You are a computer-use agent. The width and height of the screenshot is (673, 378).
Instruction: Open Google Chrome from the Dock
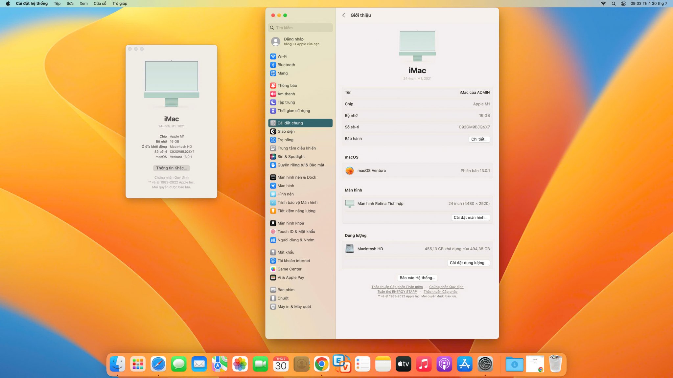322,364
